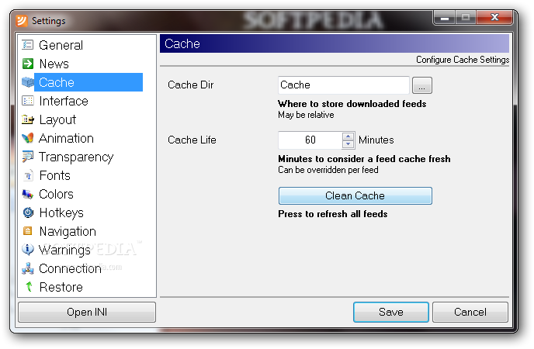The width and height of the screenshot is (534, 349).
Task: Open Connection settings
Action: click(x=70, y=268)
